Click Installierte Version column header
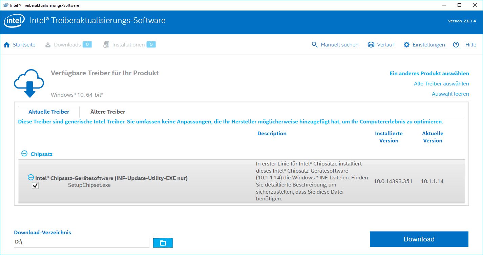The height and width of the screenshot is (255, 483). [389, 137]
